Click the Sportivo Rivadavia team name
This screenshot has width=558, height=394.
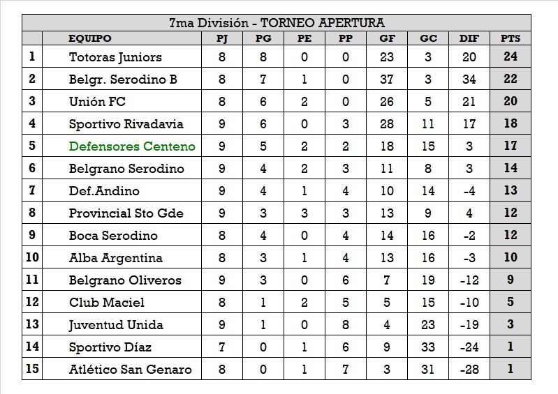pyautogui.click(x=126, y=124)
